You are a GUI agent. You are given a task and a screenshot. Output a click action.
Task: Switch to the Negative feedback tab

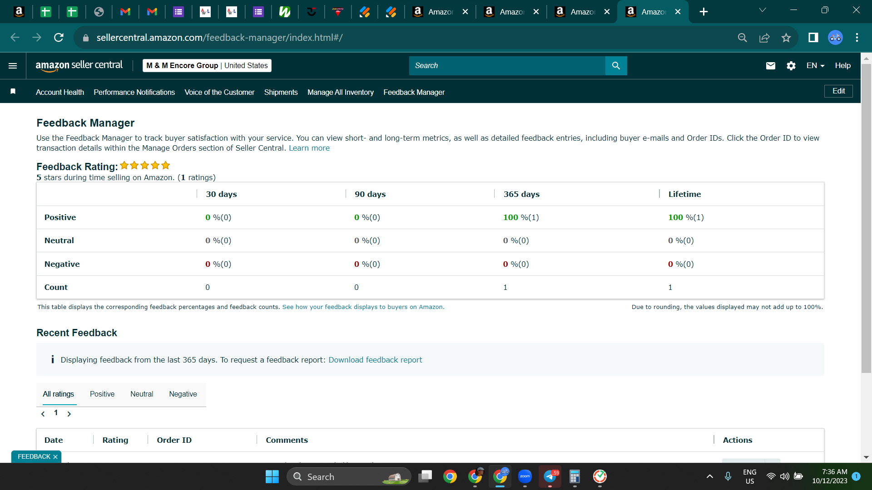pyautogui.click(x=183, y=394)
